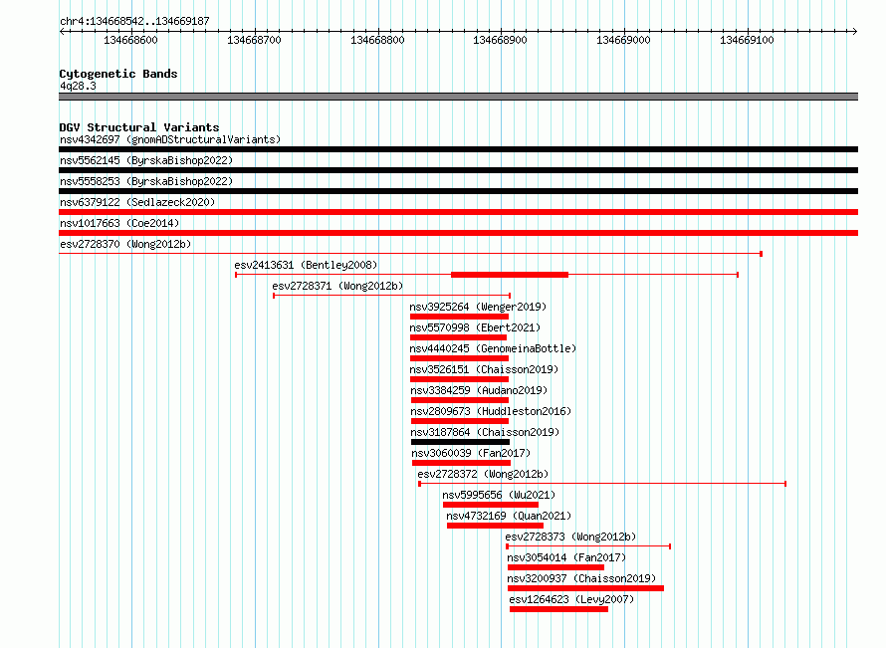Click the red bar under nsv5995656
This screenshot has width=886, height=648.
(491, 505)
